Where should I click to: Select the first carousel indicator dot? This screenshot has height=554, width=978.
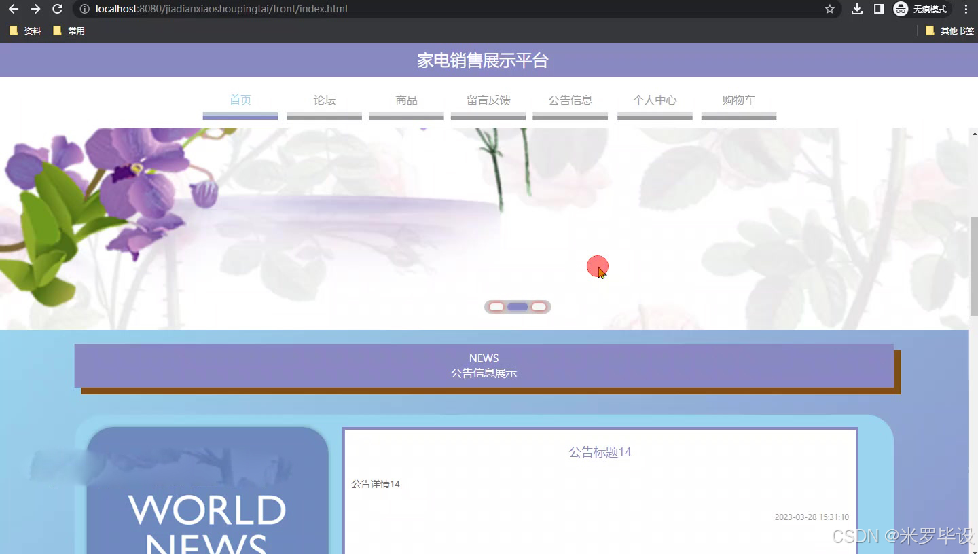pyautogui.click(x=496, y=306)
